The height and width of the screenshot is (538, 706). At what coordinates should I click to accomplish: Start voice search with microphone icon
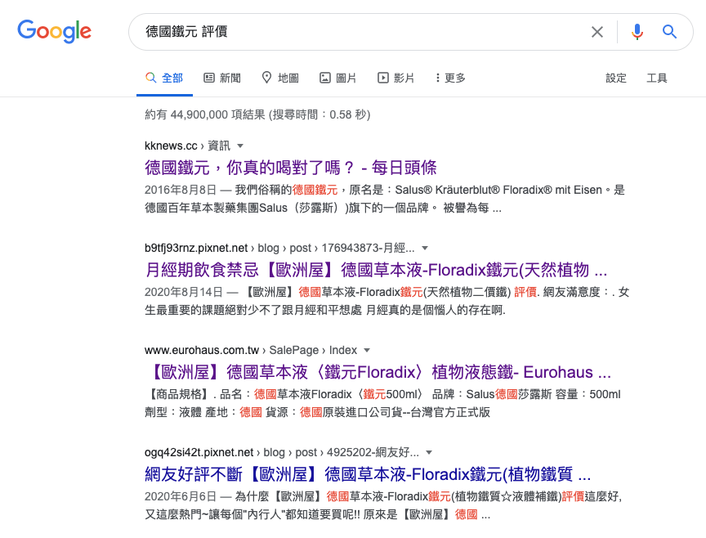pos(637,32)
